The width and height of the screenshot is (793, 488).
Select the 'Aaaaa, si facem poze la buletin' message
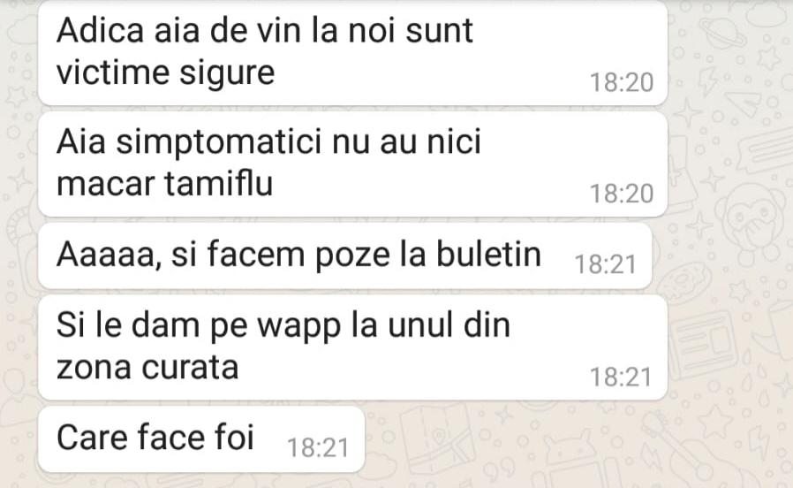click(345, 255)
